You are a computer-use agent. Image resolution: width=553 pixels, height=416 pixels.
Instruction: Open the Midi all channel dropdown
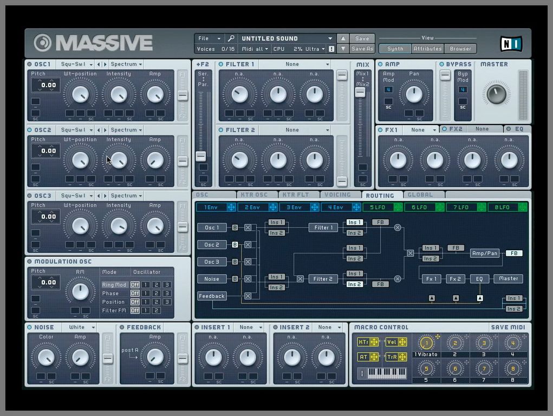(255, 49)
